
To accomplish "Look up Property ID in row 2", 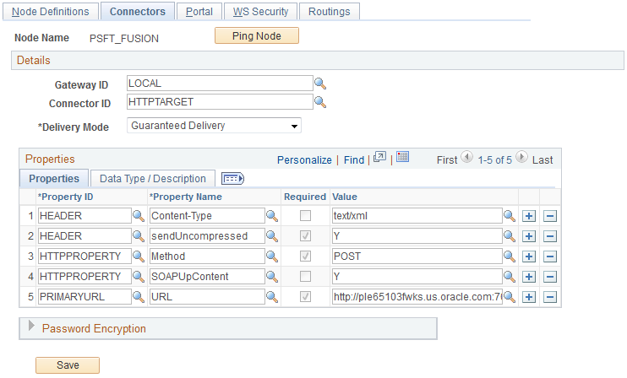I will click(x=139, y=236).
